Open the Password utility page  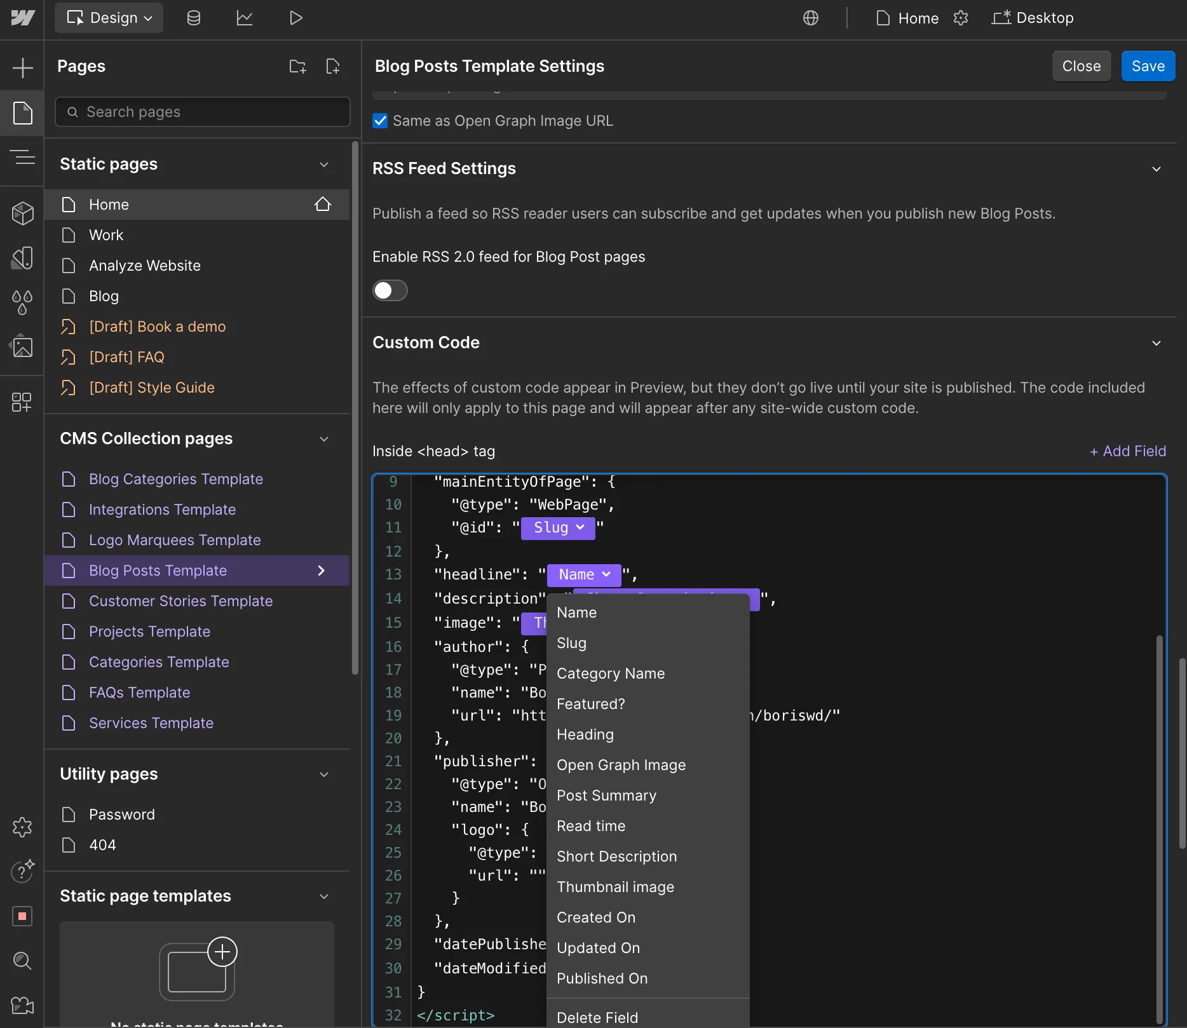pyautogui.click(x=197, y=815)
